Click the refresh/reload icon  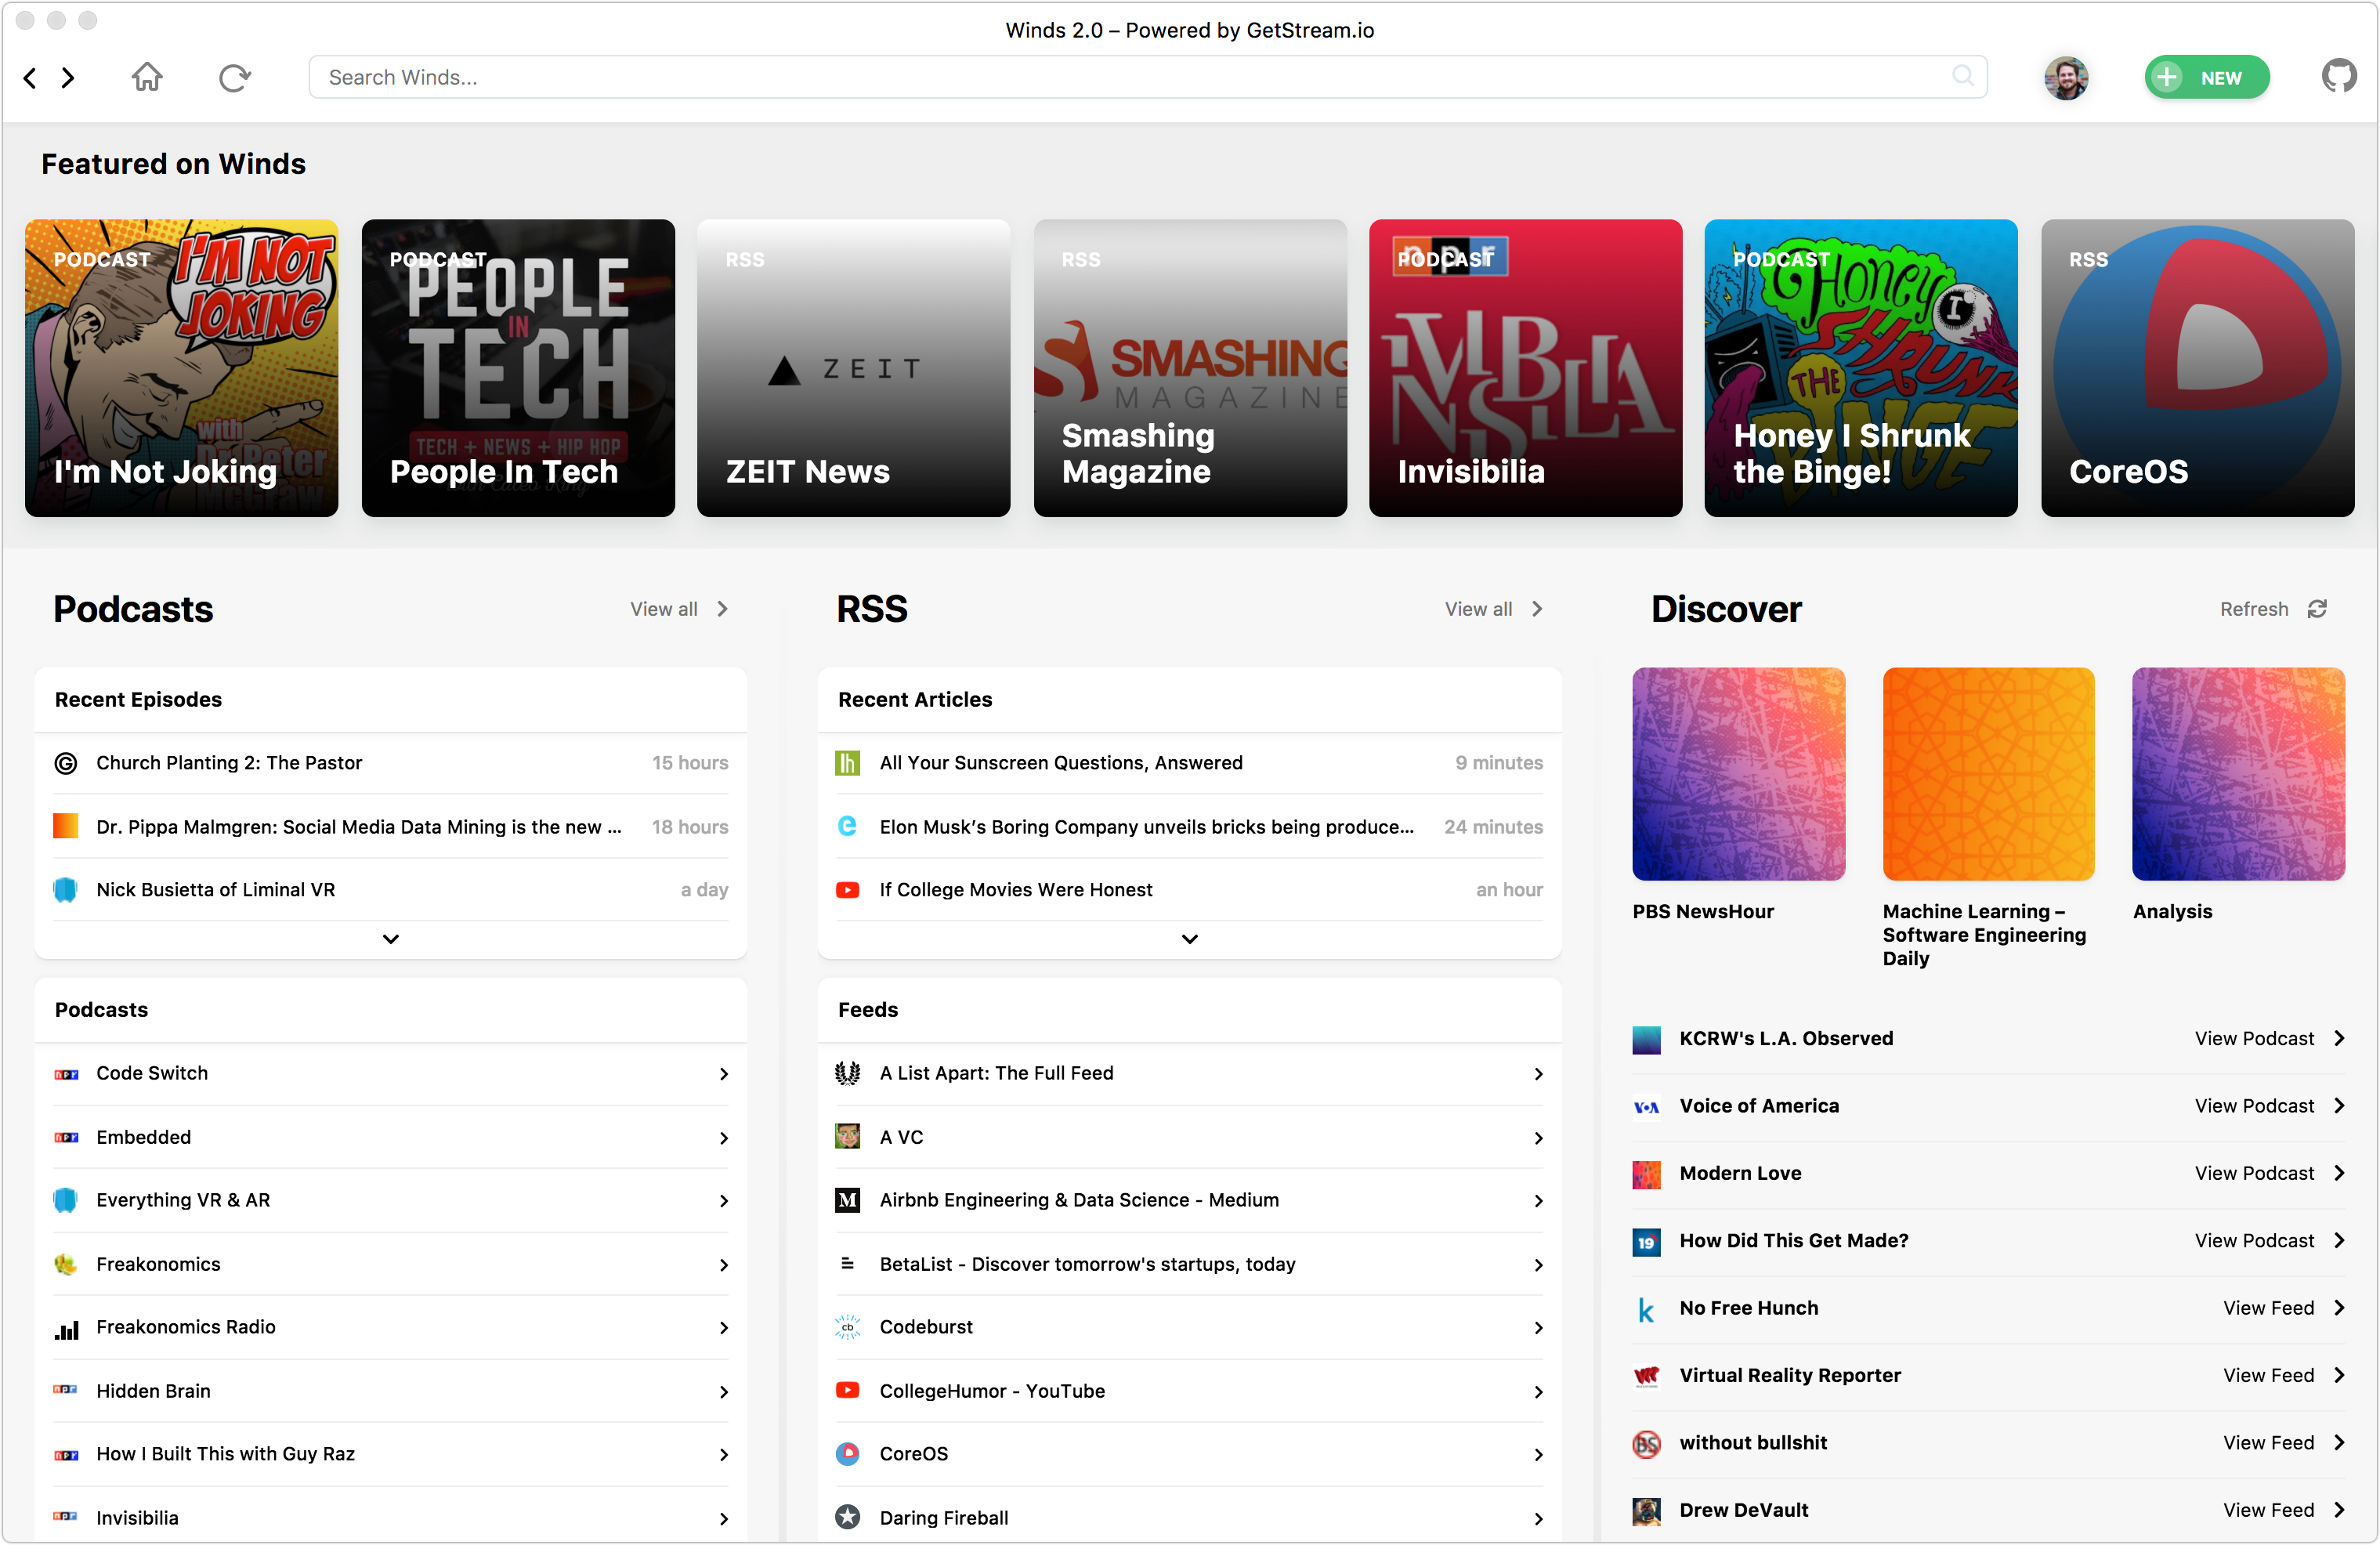234,76
